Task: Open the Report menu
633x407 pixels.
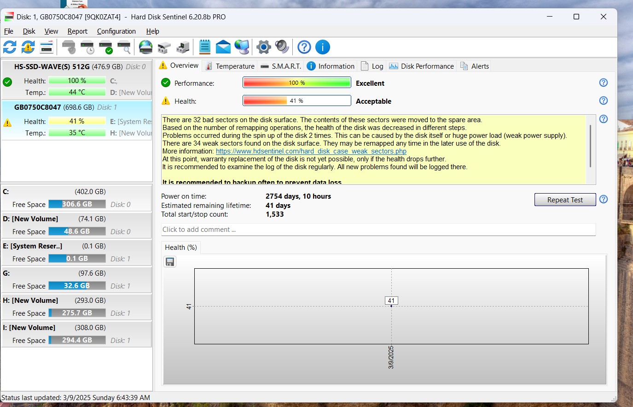Action: 77,31
